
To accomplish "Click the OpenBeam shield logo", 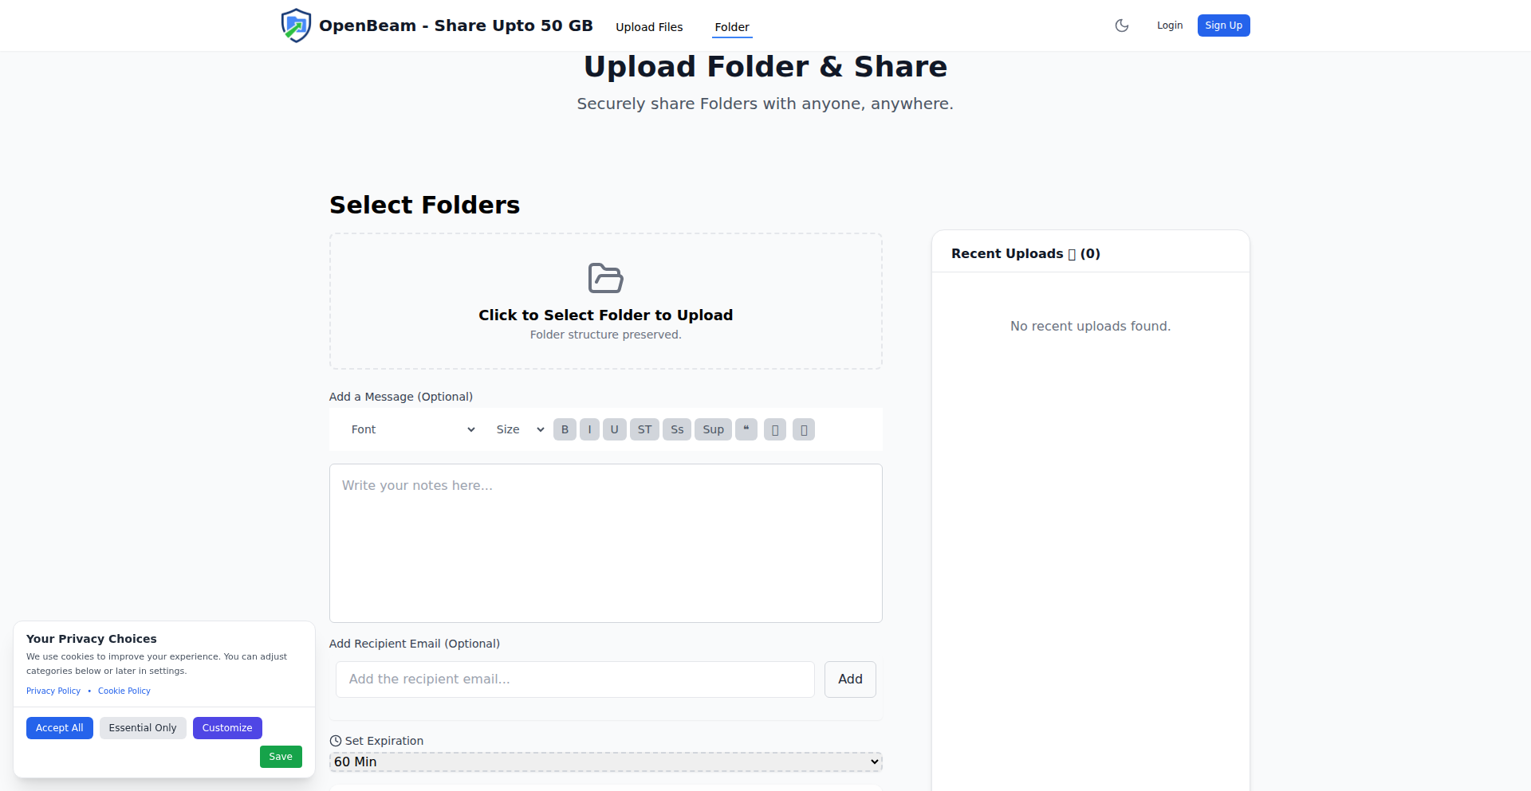I will [x=296, y=25].
